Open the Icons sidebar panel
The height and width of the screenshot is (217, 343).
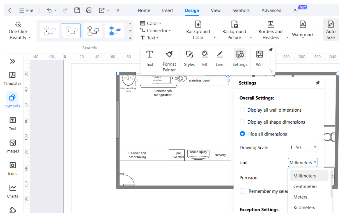[x=12, y=169]
